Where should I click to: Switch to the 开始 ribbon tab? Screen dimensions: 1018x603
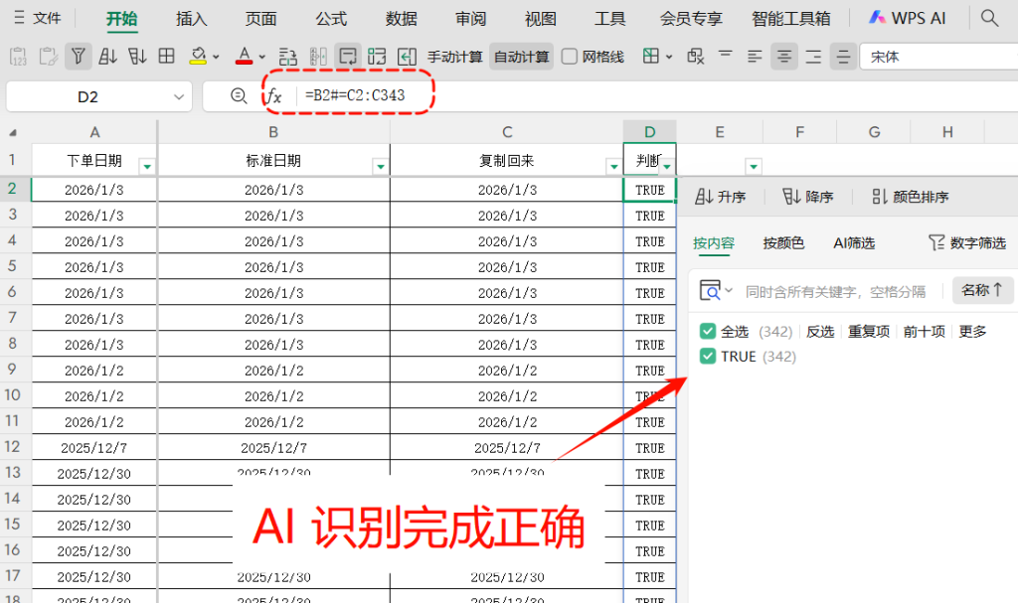[x=121, y=19]
